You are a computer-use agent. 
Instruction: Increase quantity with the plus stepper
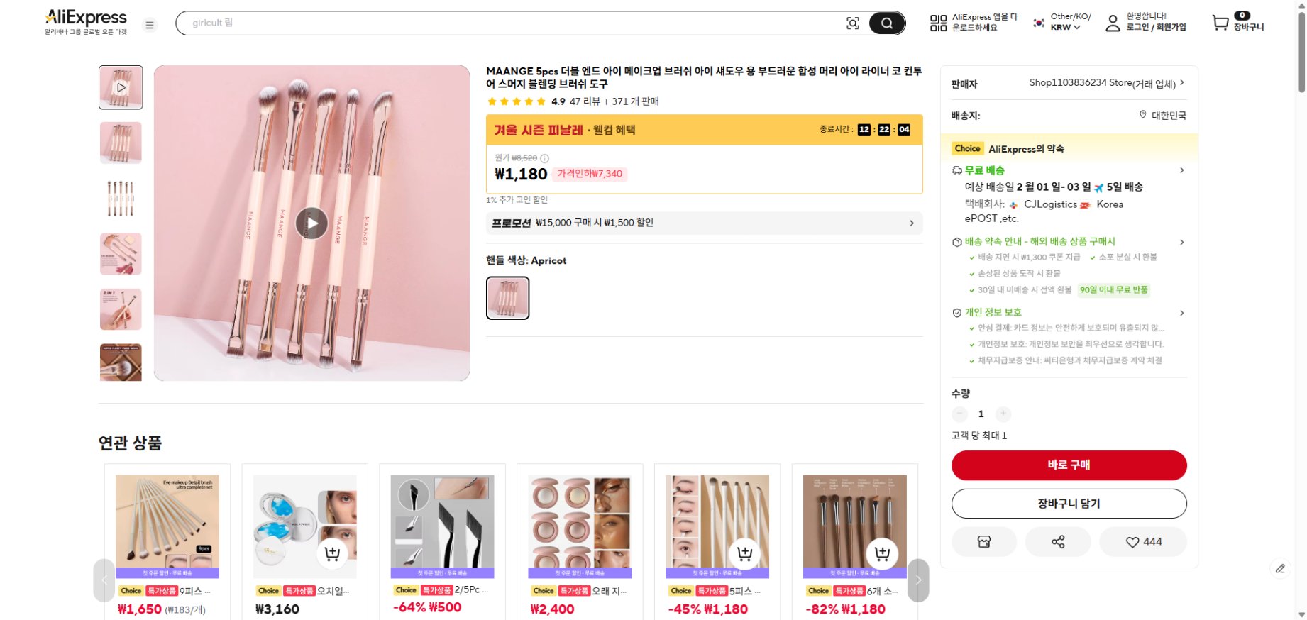1003,414
